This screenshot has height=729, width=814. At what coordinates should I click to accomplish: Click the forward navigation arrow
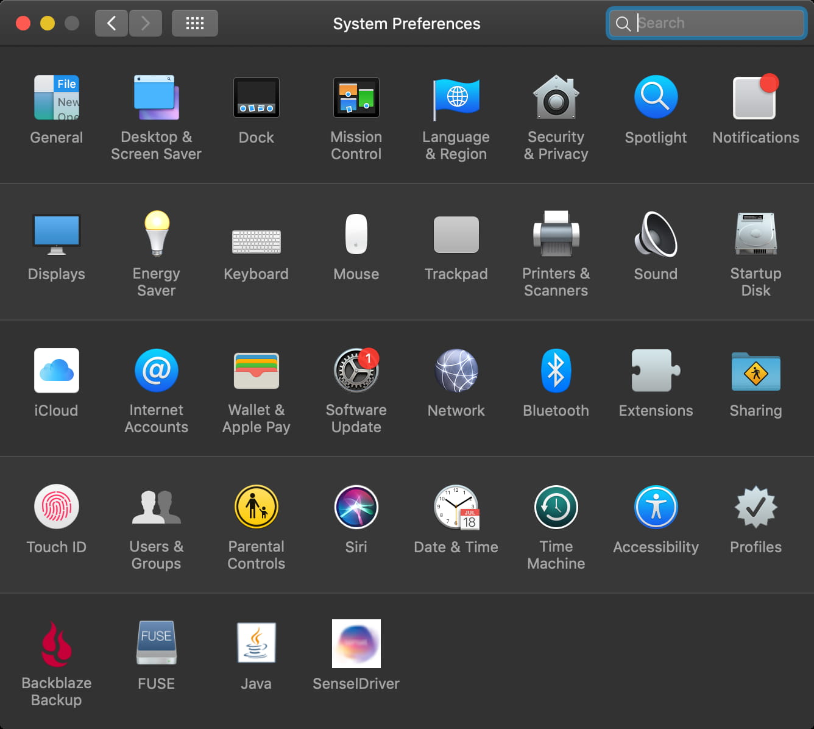(x=146, y=23)
